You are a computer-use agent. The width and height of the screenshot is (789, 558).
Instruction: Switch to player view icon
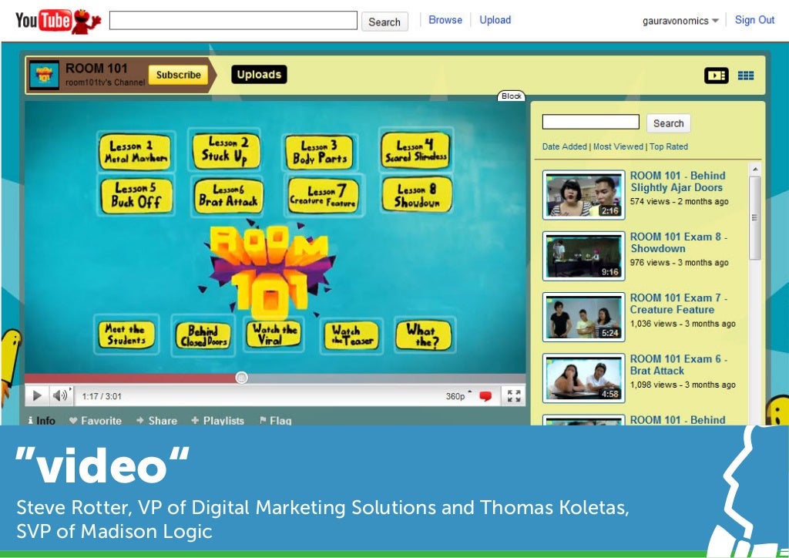[716, 76]
